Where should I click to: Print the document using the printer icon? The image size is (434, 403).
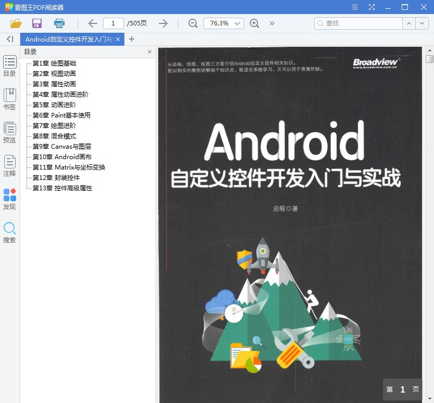[x=59, y=23]
